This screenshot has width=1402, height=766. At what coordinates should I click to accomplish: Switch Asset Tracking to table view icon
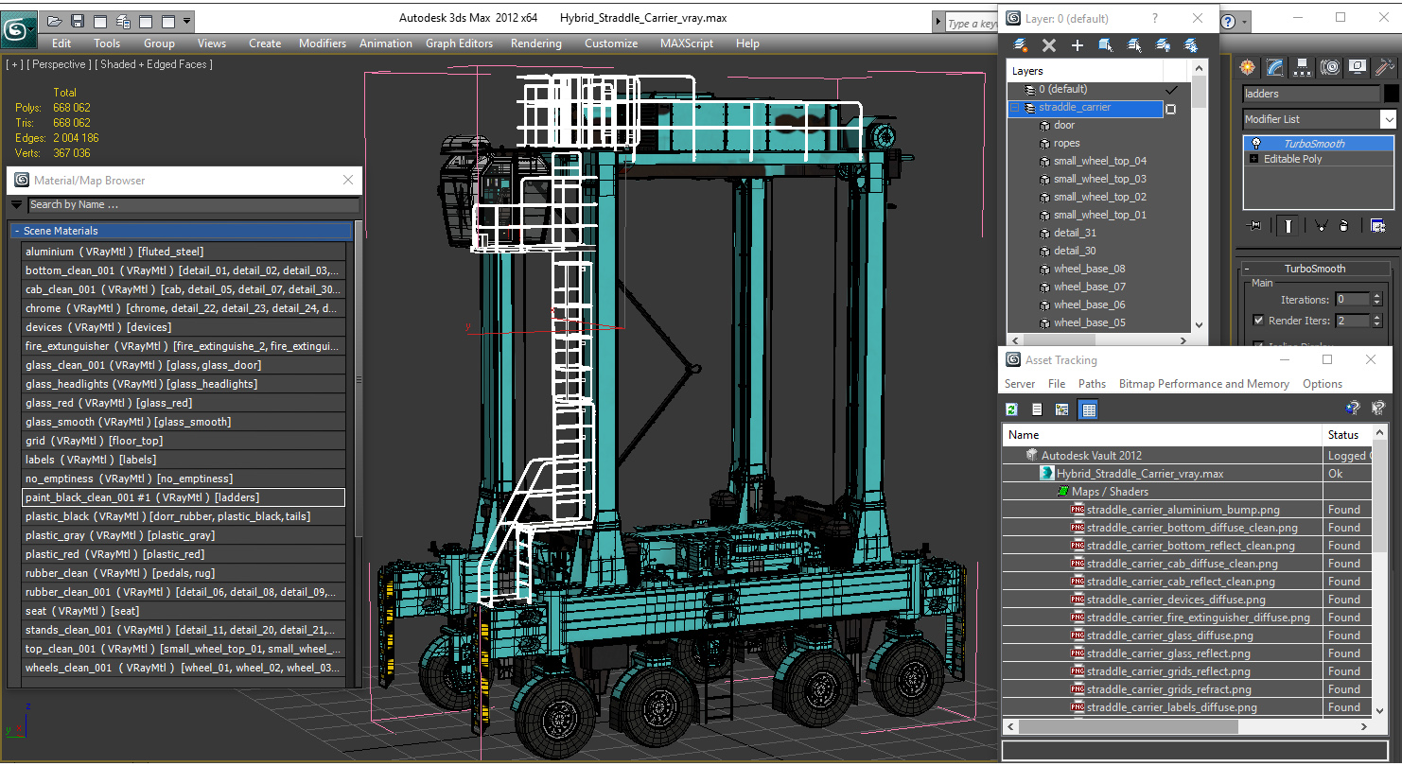(1088, 409)
